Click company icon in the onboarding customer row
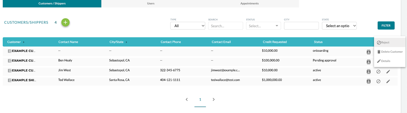Image resolution: width=407 pixels, height=113 pixels. [x=10, y=51]
